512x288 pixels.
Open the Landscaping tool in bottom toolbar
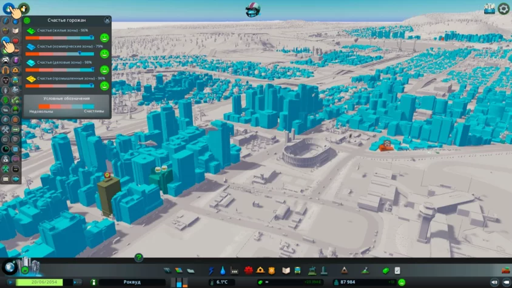pyautogui.click(x=365, y=270)
